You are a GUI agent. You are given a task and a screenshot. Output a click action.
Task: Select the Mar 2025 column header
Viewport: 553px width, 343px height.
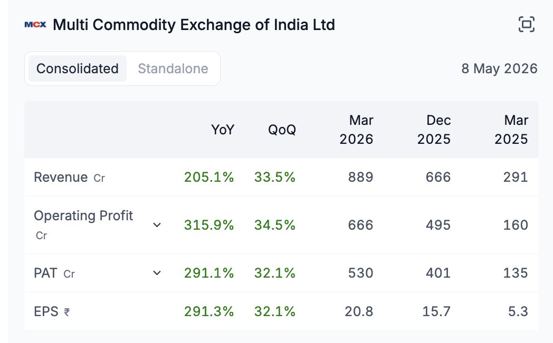[x=511, y=130]
